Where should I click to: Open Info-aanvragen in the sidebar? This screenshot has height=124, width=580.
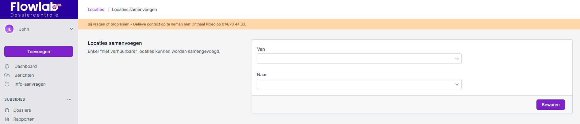(x=30, y=84)
